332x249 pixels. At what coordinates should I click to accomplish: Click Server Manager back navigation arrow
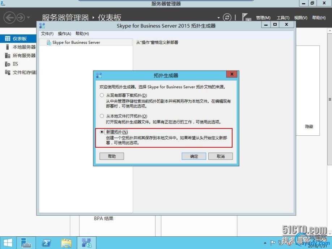tap(9, 17)
